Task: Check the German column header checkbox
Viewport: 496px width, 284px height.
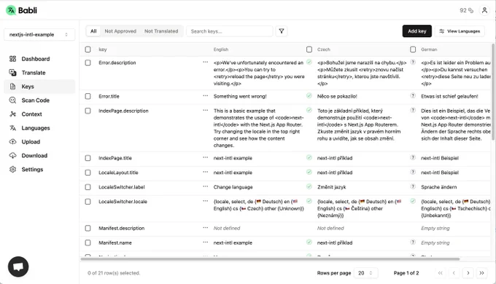Action: tap(413, 50)
